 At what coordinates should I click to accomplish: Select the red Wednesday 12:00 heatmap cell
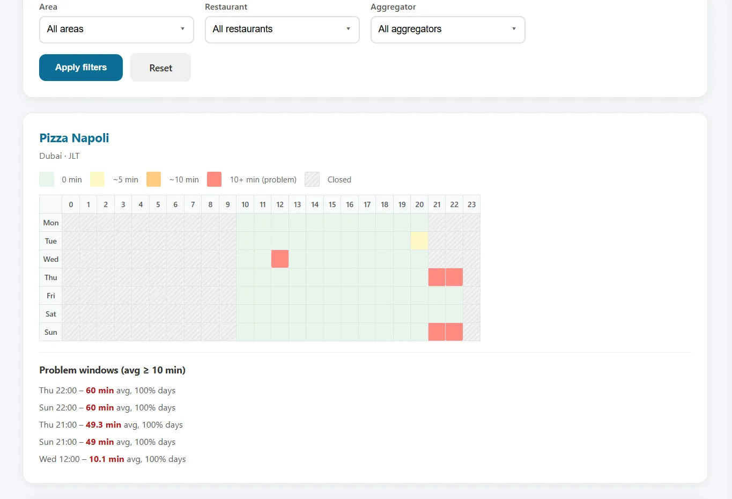click(280, 259)
